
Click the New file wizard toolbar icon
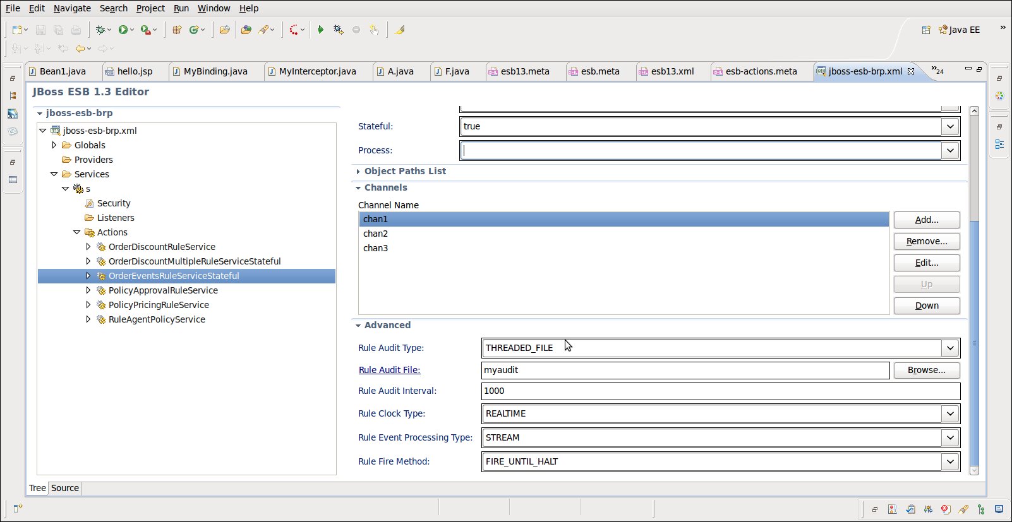(x=17, y=30)
